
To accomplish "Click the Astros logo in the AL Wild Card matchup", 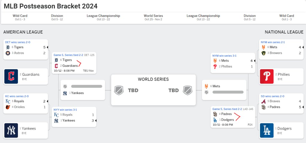I will tap(8, 53).
